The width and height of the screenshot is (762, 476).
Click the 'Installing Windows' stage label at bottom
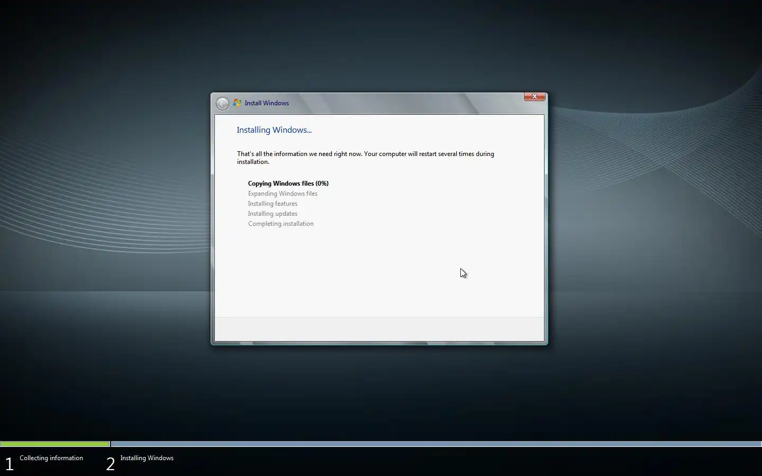pyautogui.click(x=147, y=458)
